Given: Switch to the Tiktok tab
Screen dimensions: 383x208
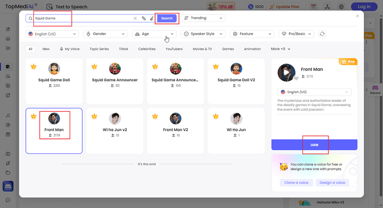Looking at the screenshot, I should point(123,49).
